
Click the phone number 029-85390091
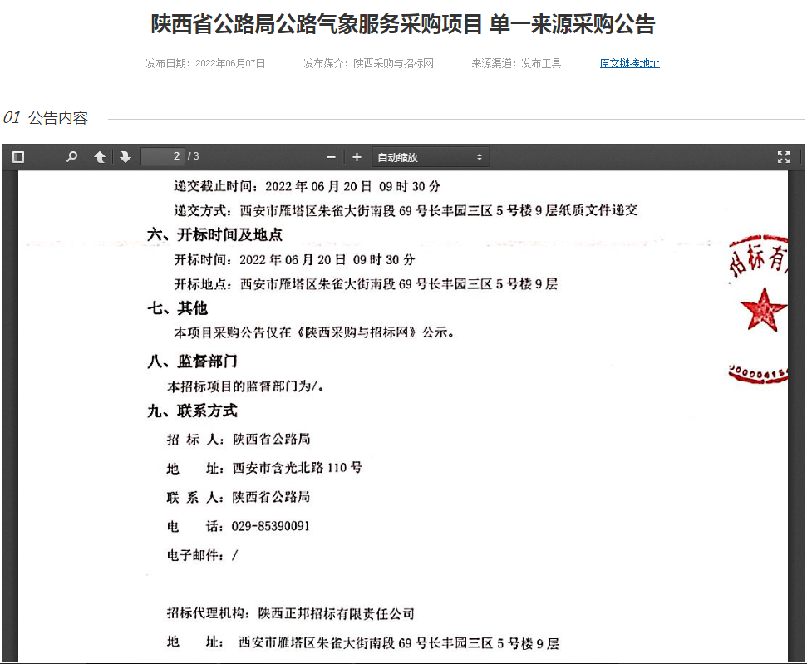pos(271,526)
